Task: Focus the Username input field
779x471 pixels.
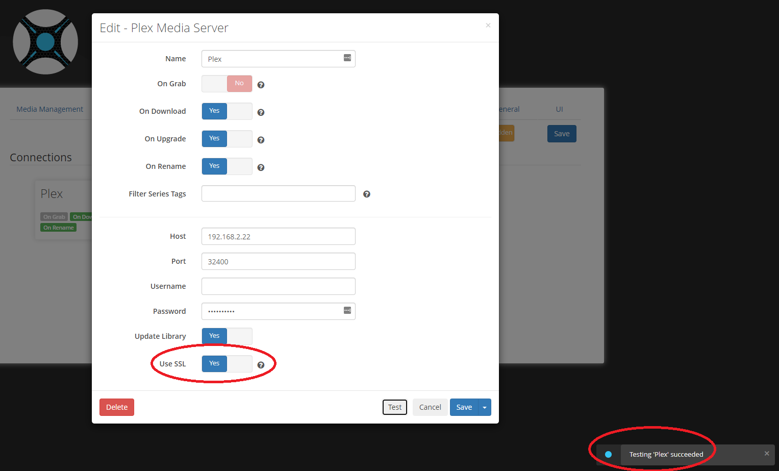Action: (279, 286)
